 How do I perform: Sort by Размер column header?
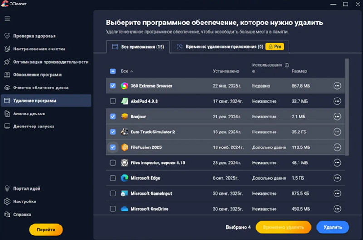(x=299, y=71)
